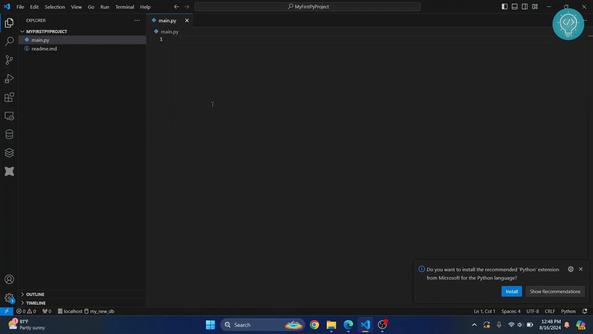Click the Source Control sidebar icon
This screenshot has height=334, width=593.
click(9, 60)
